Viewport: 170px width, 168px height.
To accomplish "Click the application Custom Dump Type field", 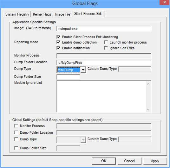I will point(135,69).
